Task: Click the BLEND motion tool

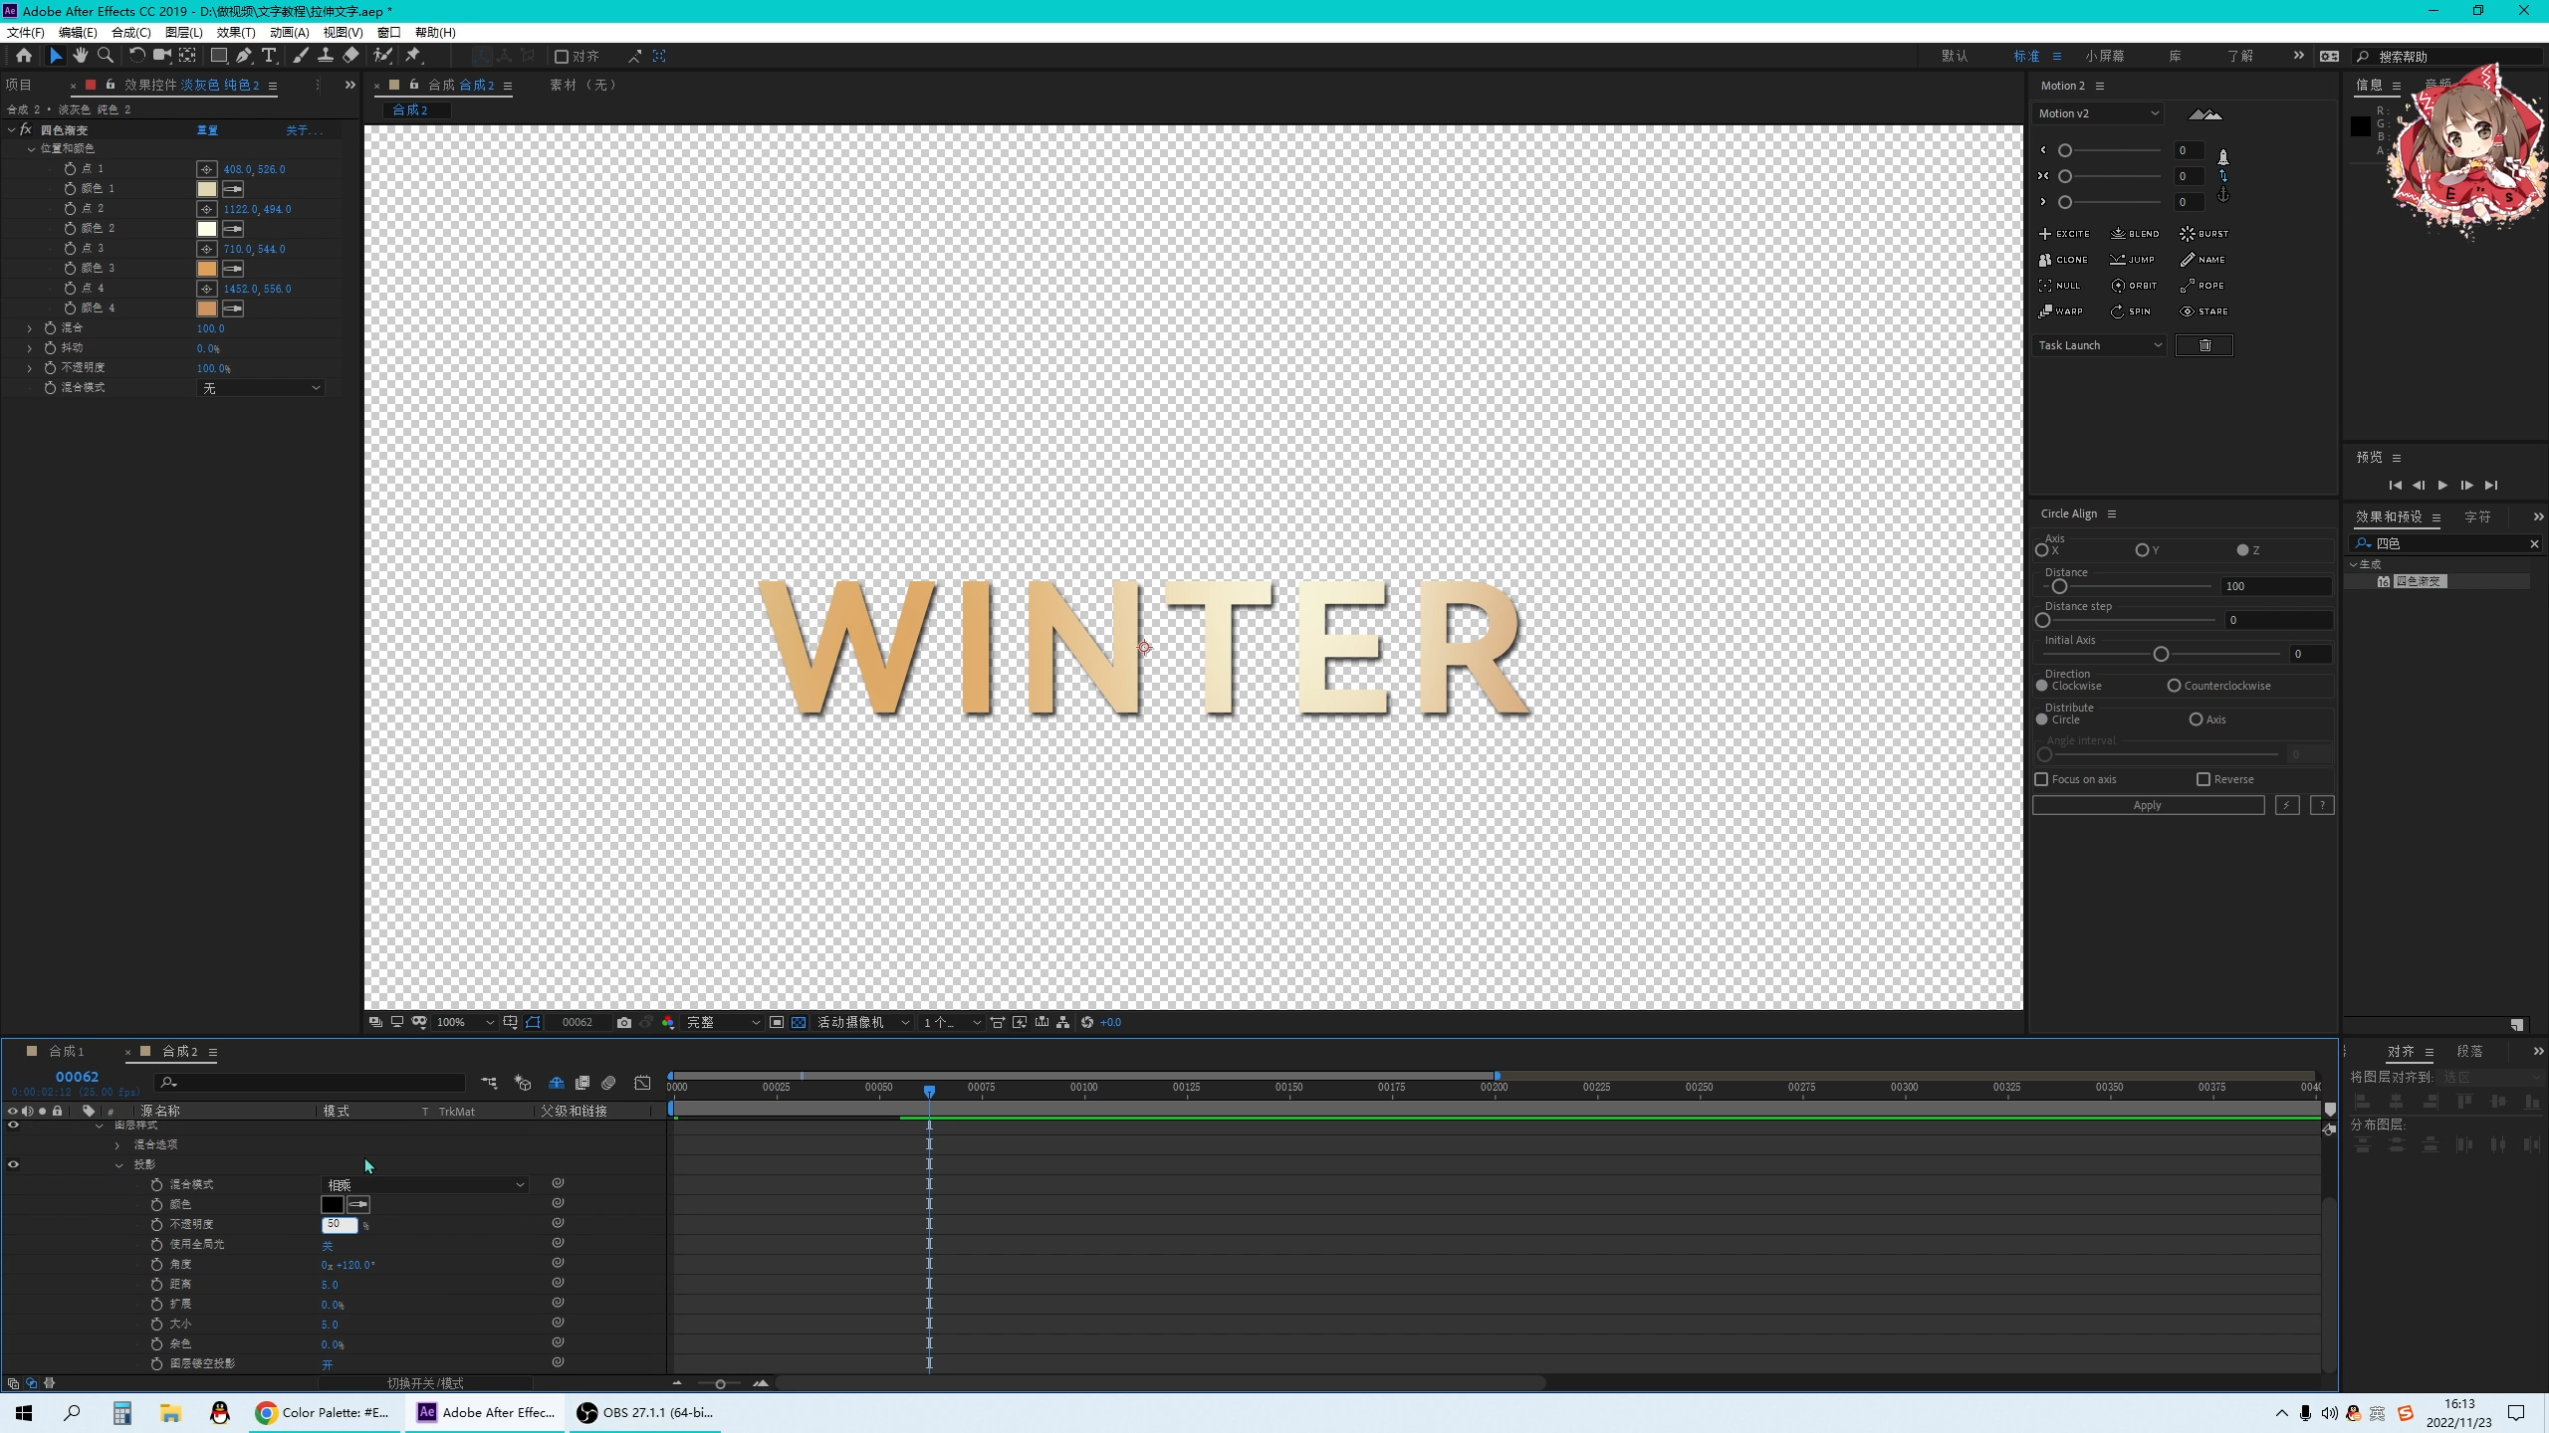Action: [x=2135, y=234]
